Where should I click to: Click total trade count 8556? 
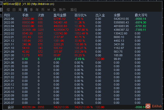[x=41, y=107]
